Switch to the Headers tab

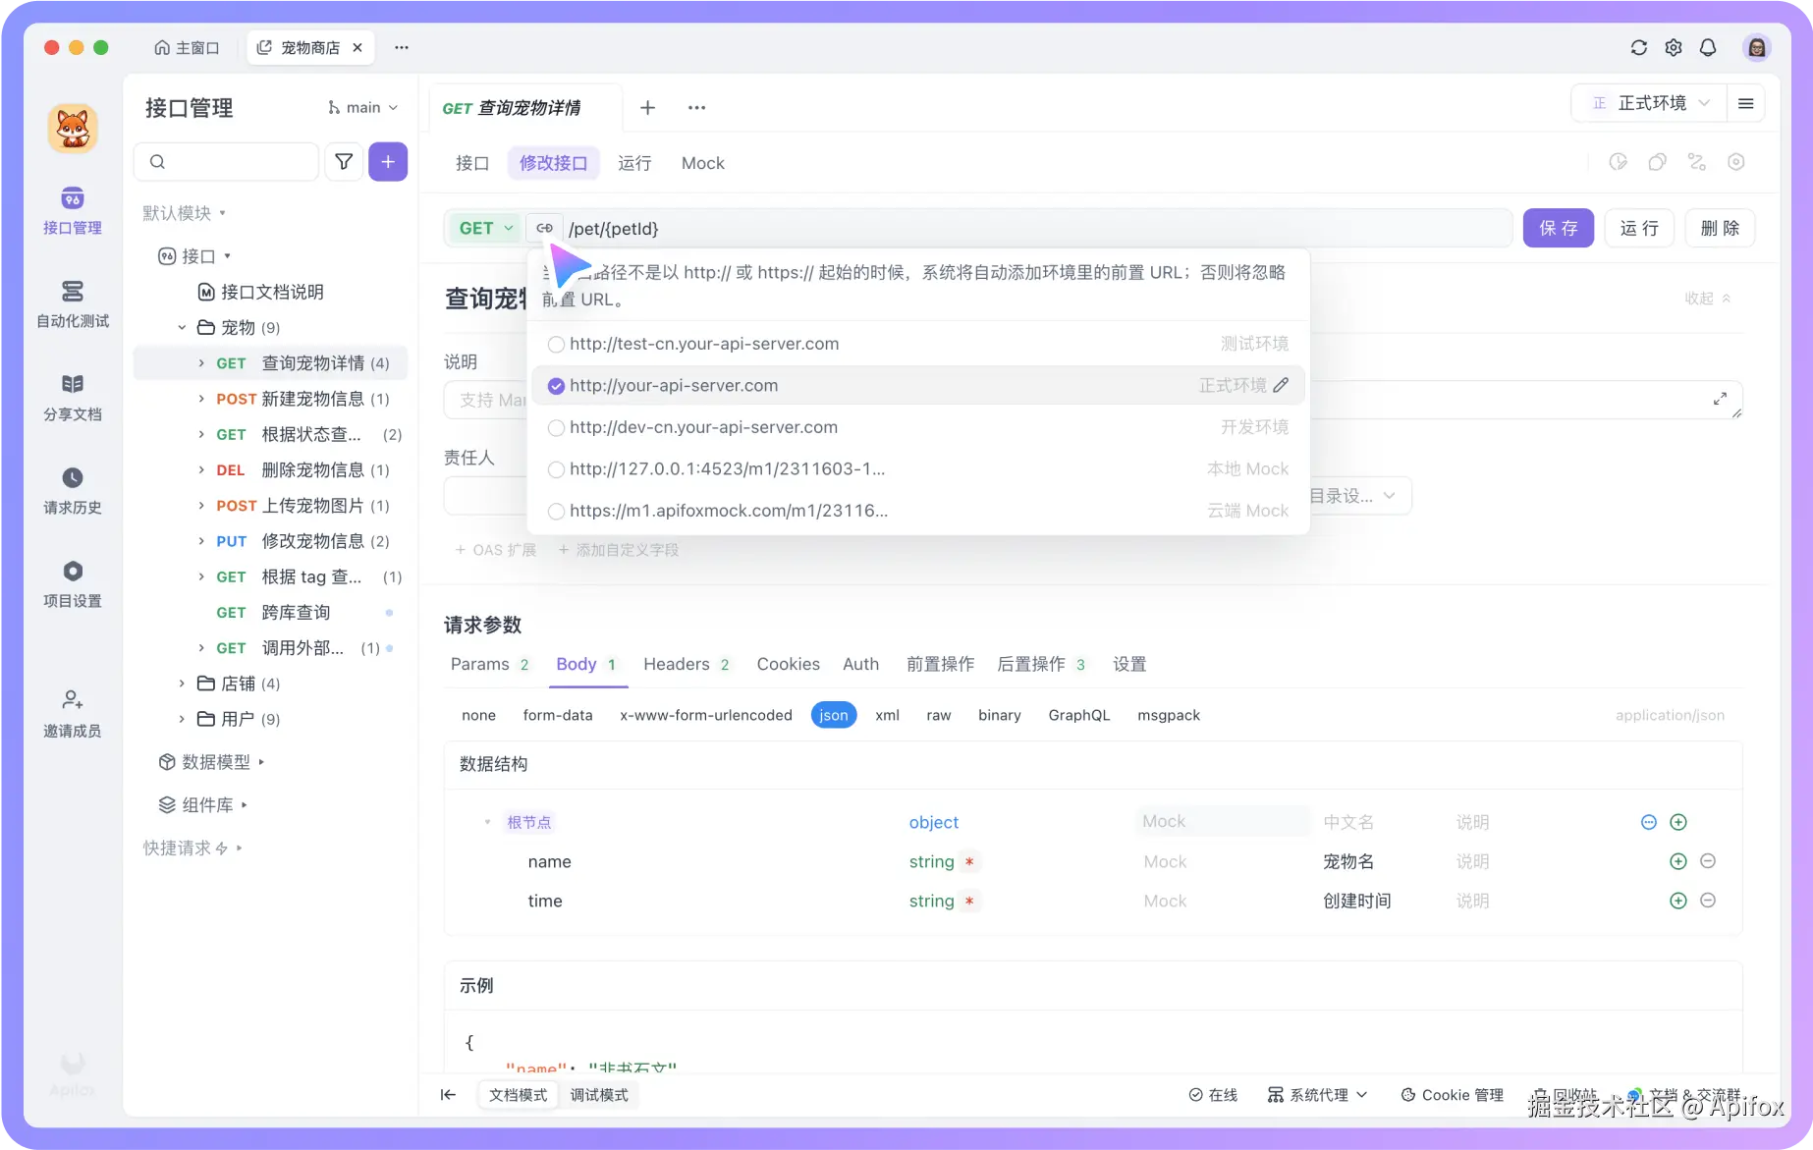[676, 664]
